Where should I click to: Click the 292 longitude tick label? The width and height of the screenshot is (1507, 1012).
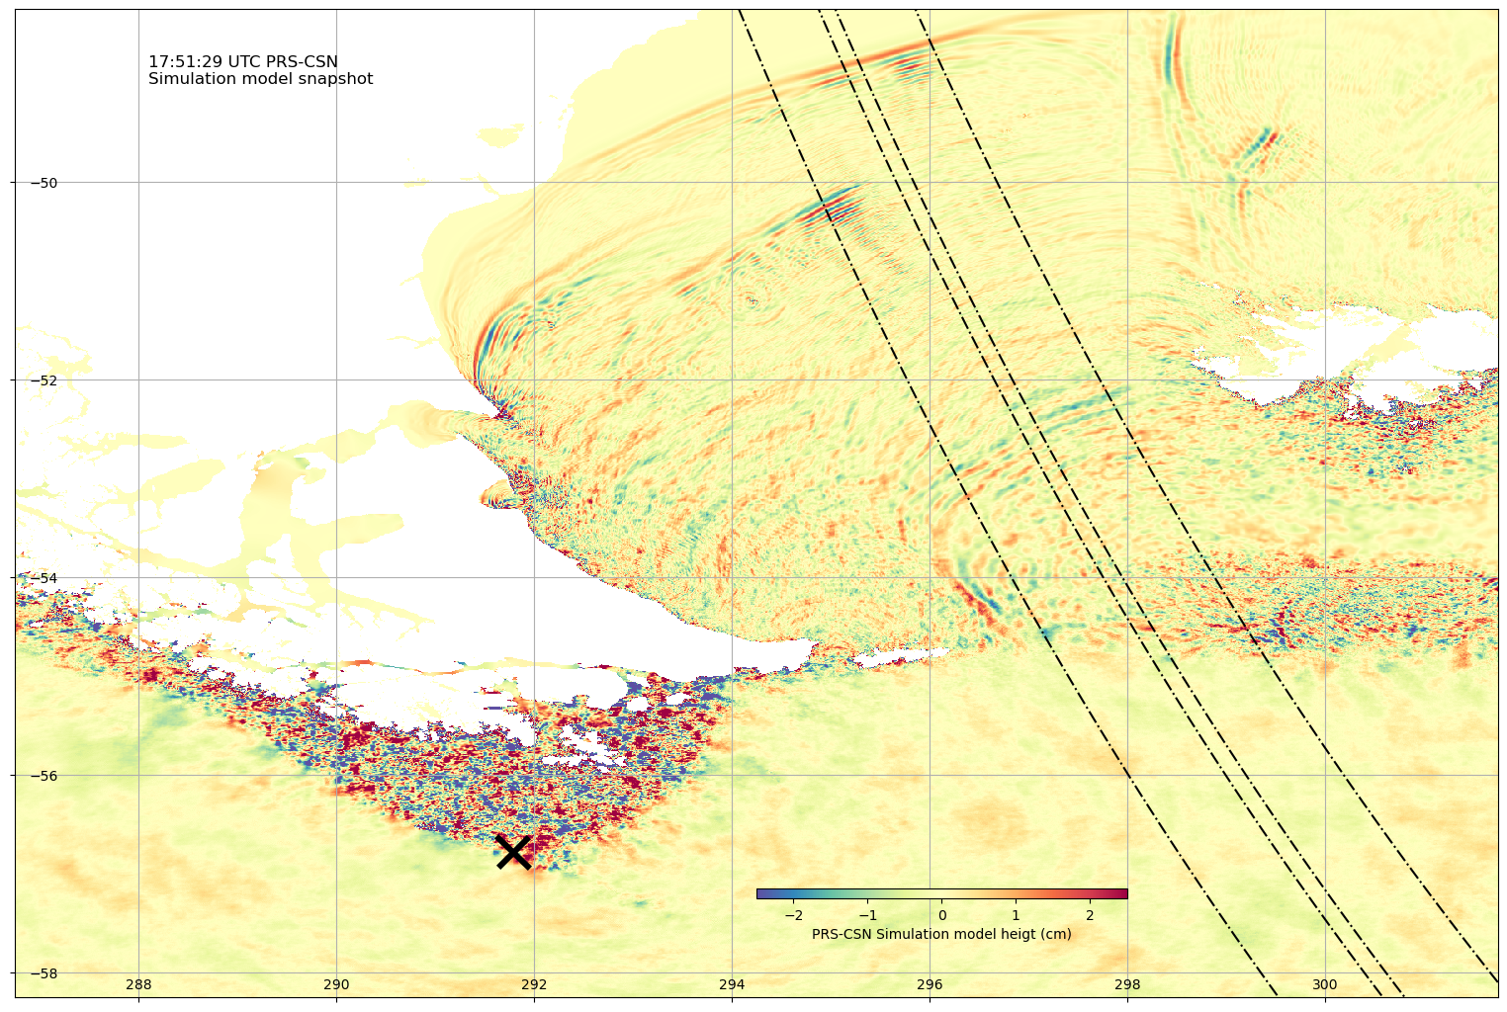[534, 984]
